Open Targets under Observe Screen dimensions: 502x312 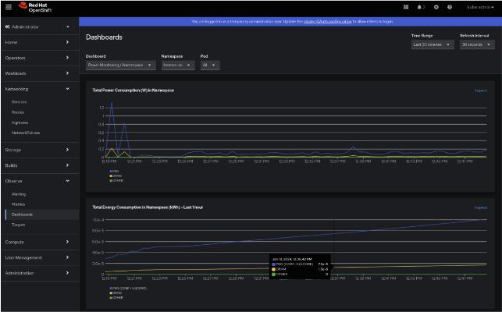pyautogui.click(x=18, y=225)
